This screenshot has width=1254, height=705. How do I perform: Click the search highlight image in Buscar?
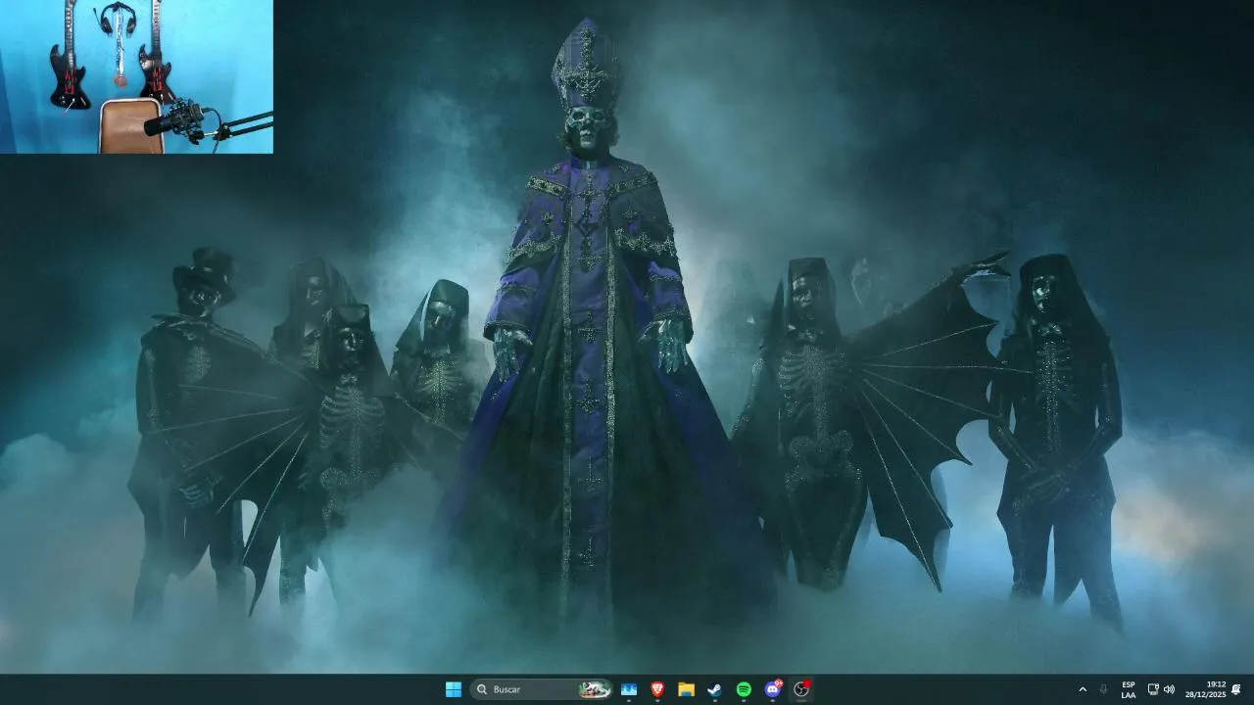595,689
